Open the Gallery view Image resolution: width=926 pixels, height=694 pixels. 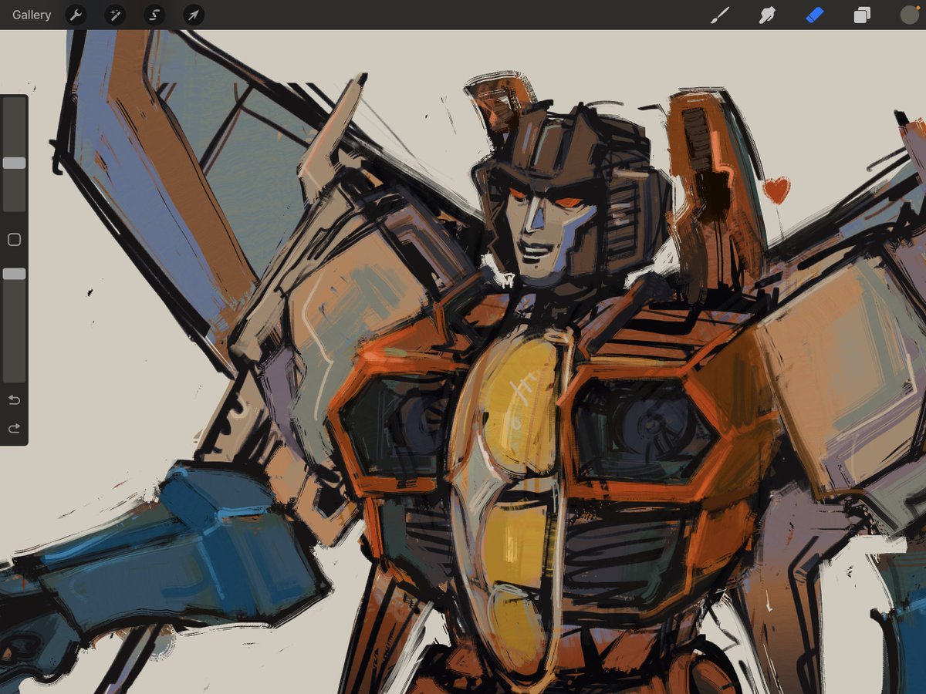coord(32,15)
